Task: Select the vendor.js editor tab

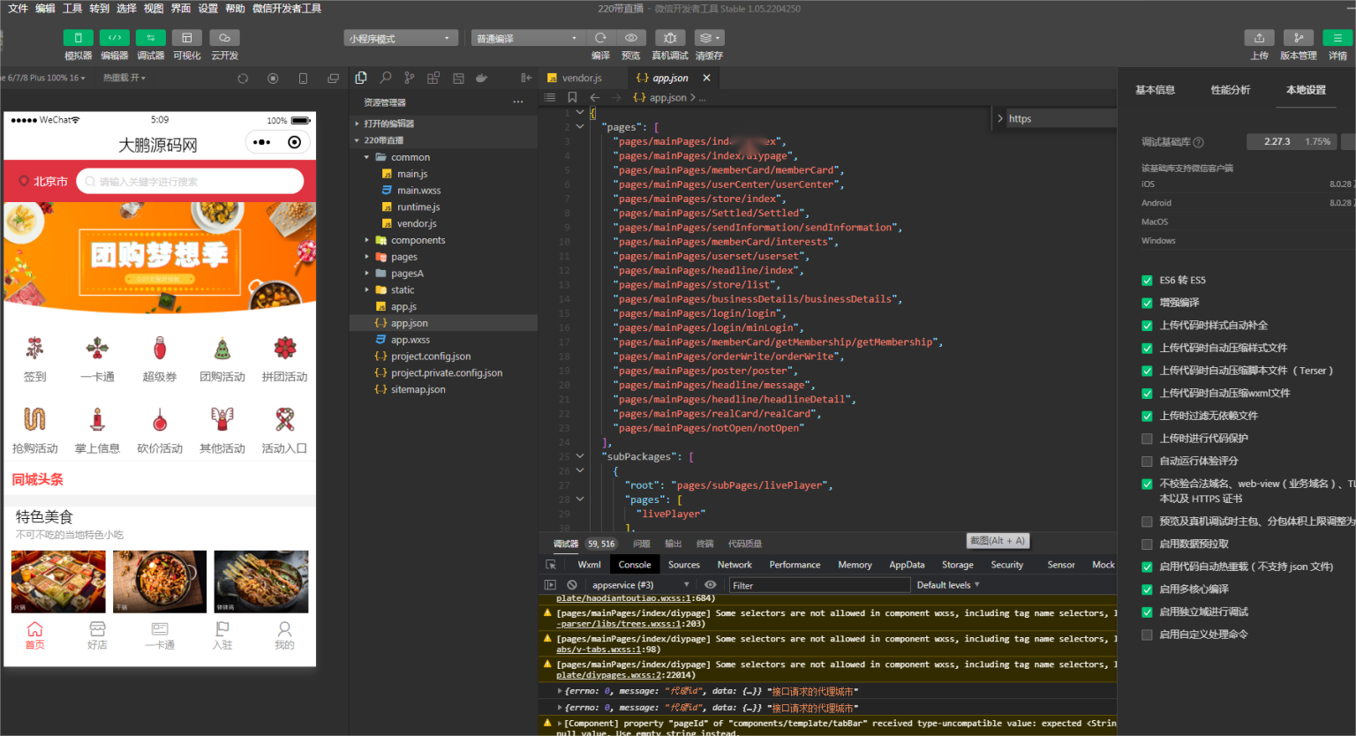Action: 581,79
